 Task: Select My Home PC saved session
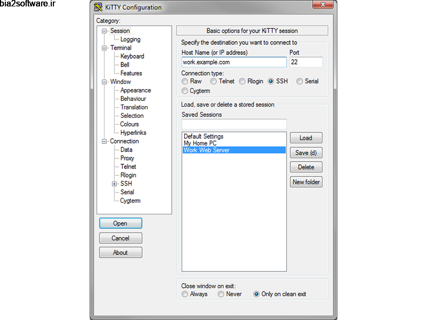[x=199, y=143]
